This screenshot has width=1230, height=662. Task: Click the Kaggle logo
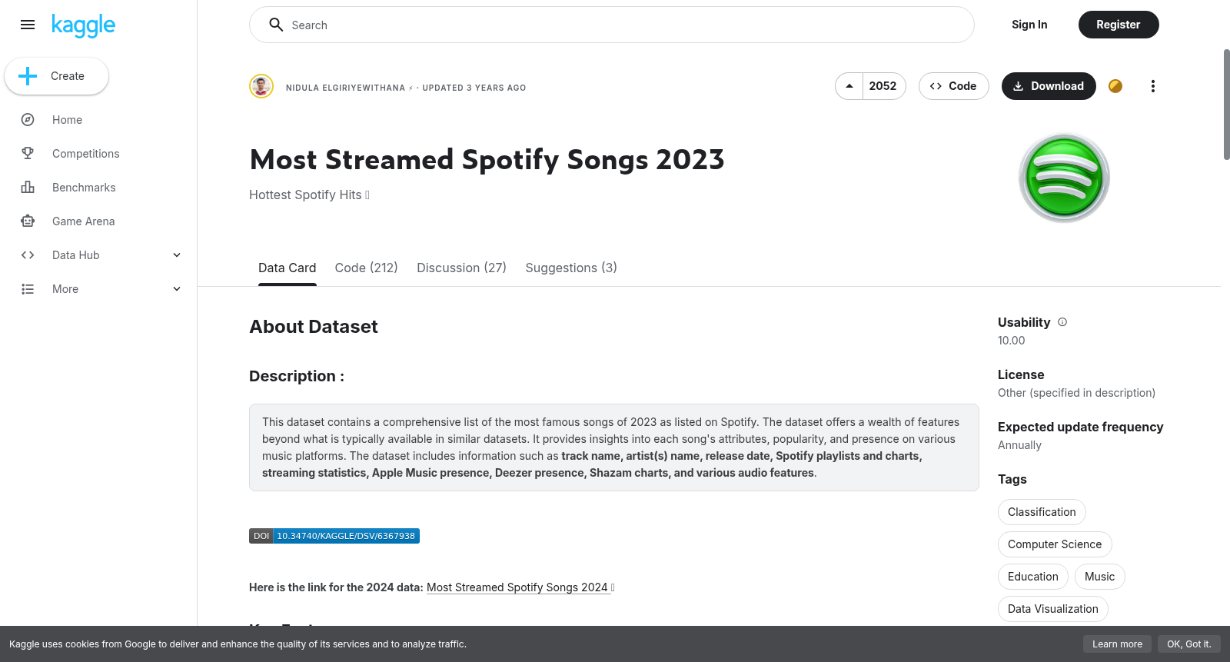[x=83, y=25]
